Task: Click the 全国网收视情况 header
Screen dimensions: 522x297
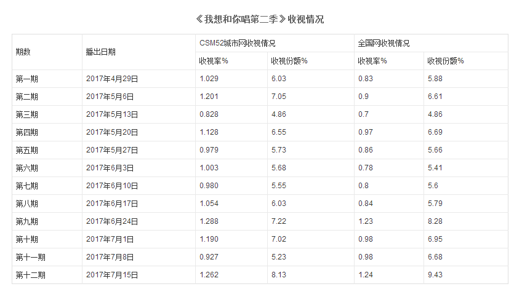Action: coord(383,44)
